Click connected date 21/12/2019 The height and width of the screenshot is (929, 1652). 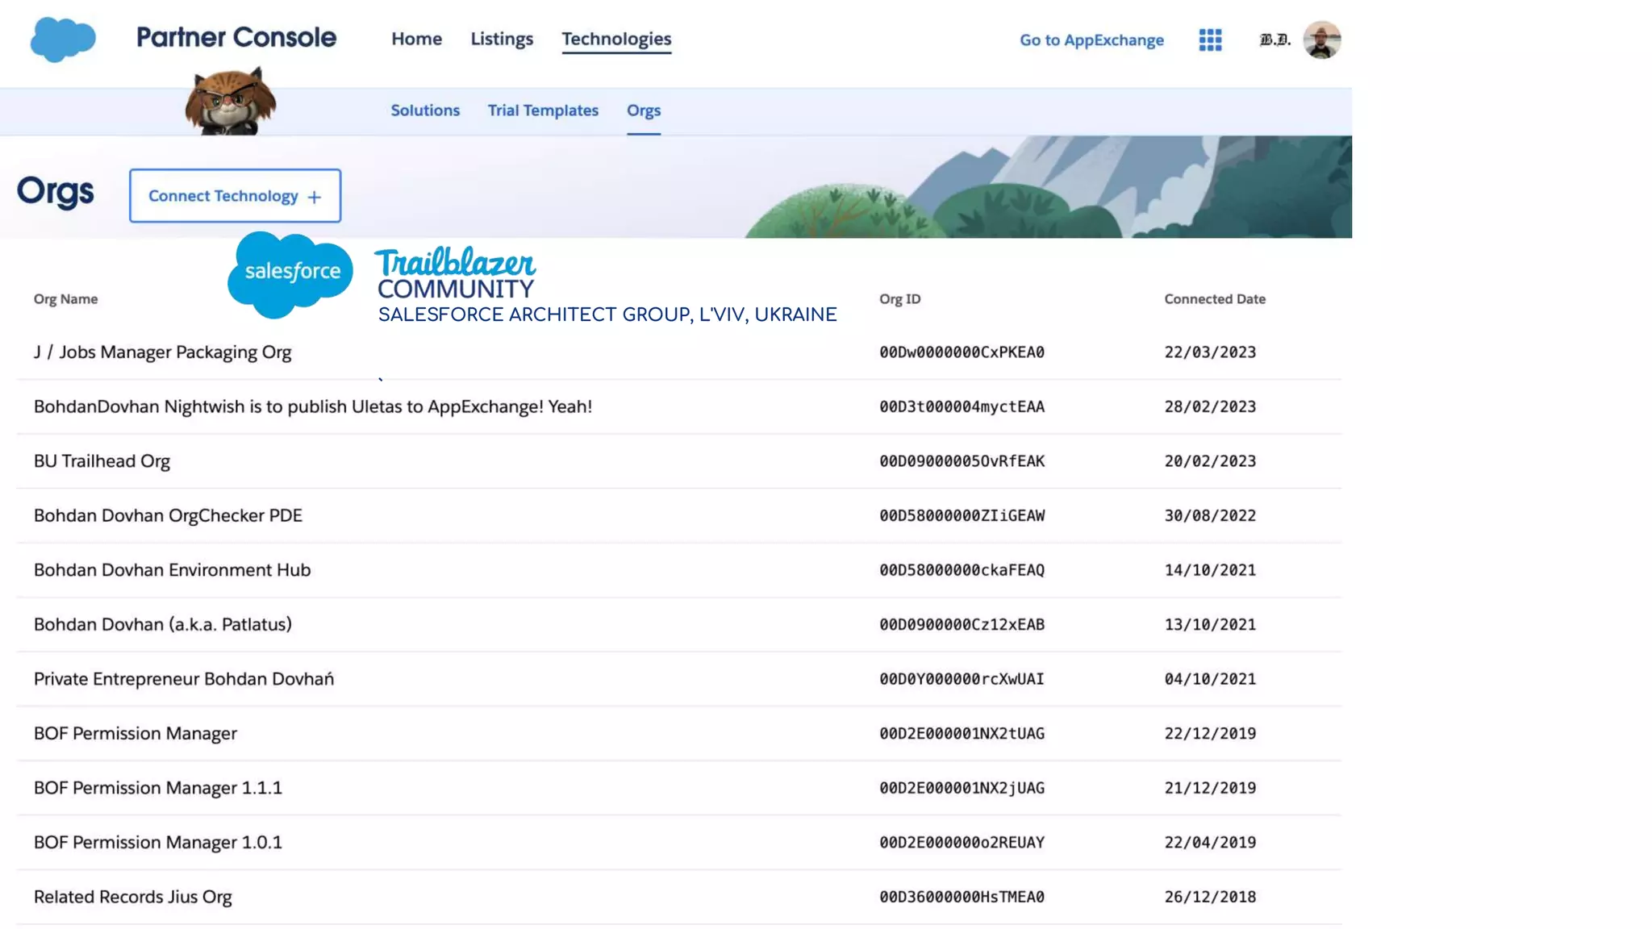coord(1210,788)
